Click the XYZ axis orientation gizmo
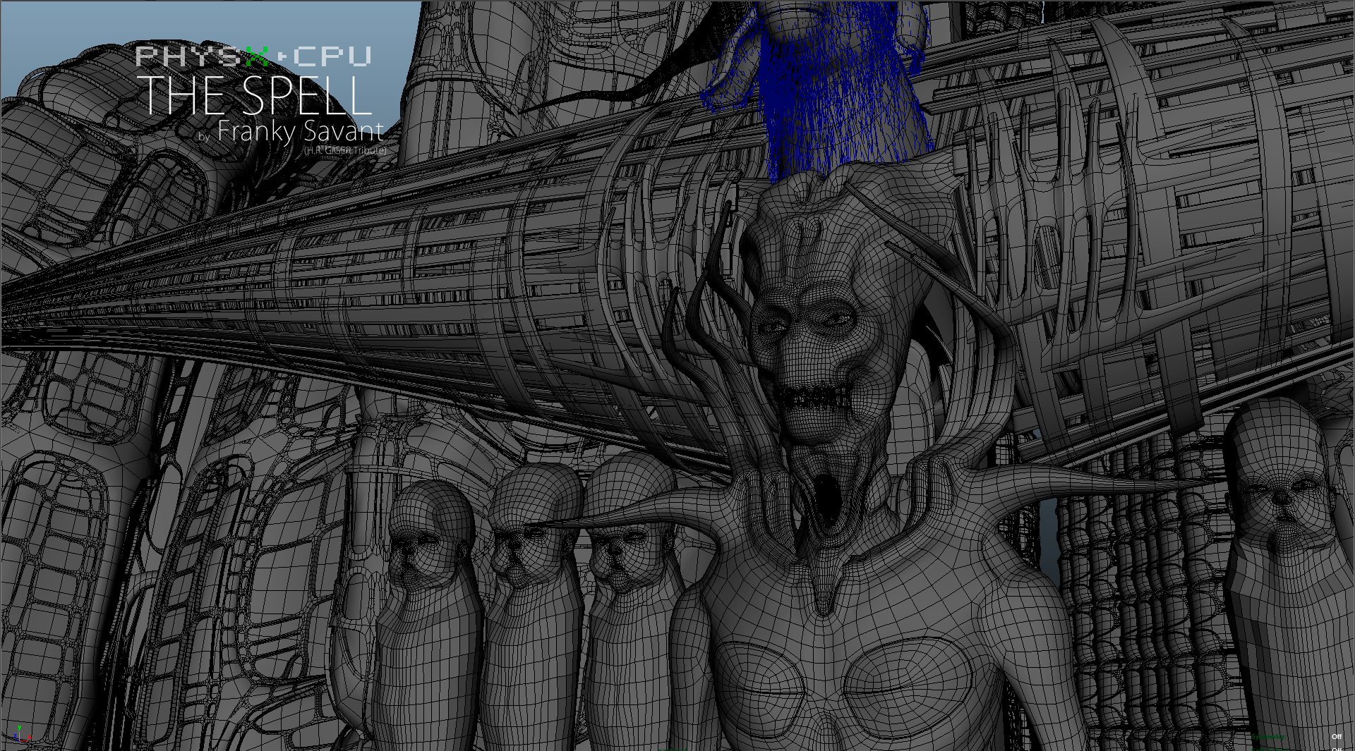 pyautogui.click(x=23, y=735)
